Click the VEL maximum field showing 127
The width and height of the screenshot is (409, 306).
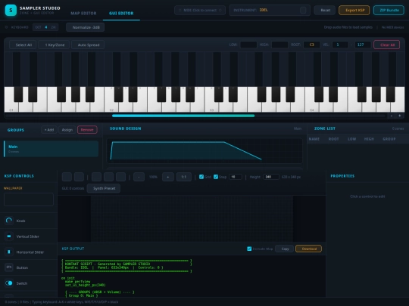point(363,45)
